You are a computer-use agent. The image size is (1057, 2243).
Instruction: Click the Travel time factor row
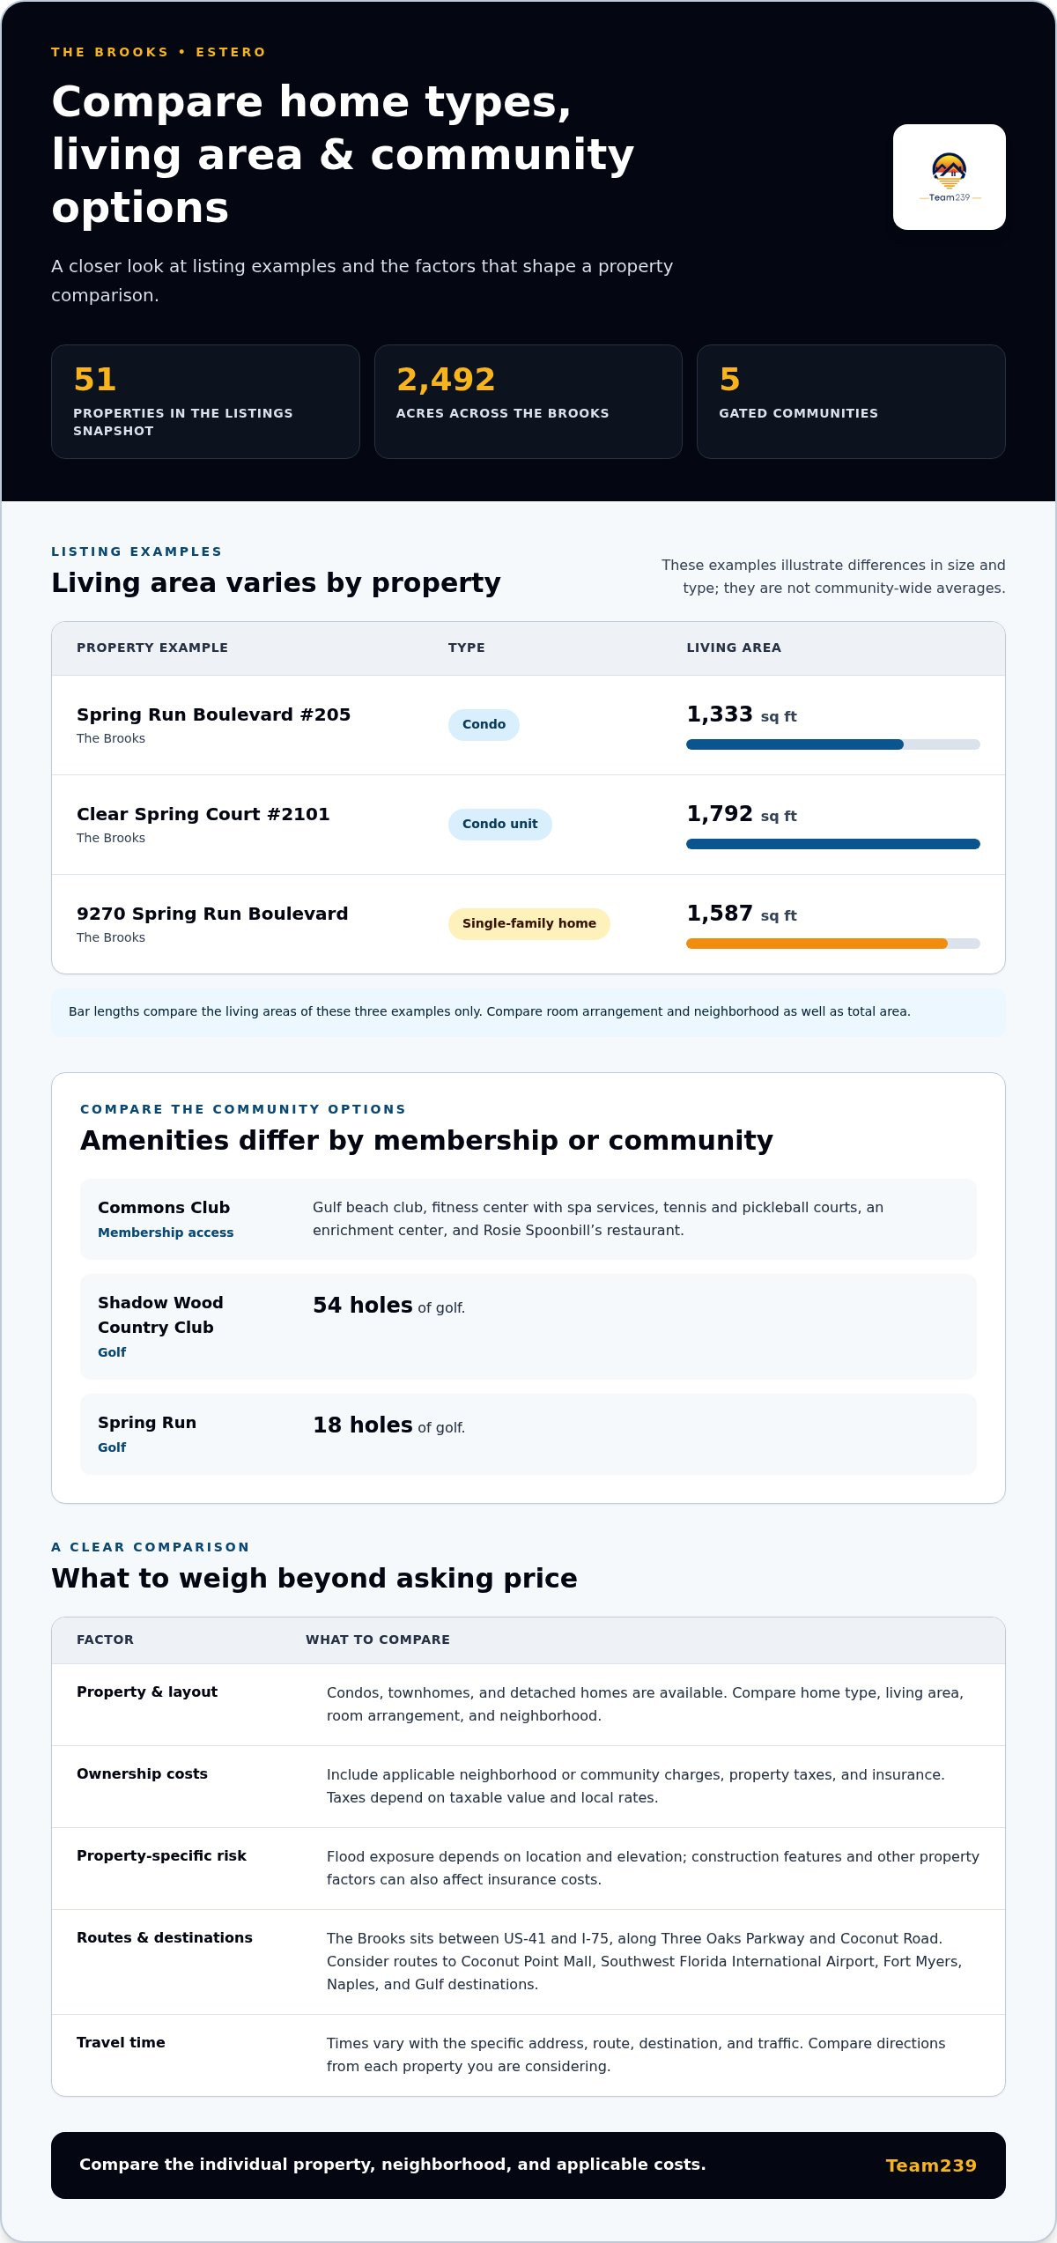(528, 2055)
